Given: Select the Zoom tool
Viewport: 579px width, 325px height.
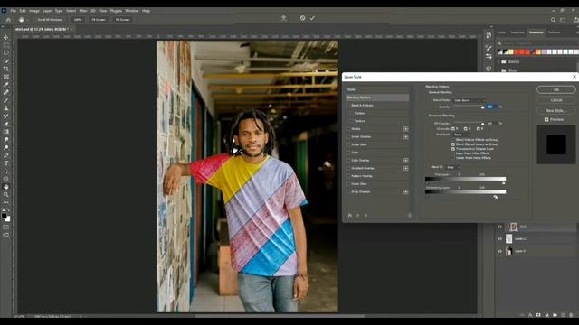Looking at the screenshot, I should pyautogui.click(x=6, y=195).
